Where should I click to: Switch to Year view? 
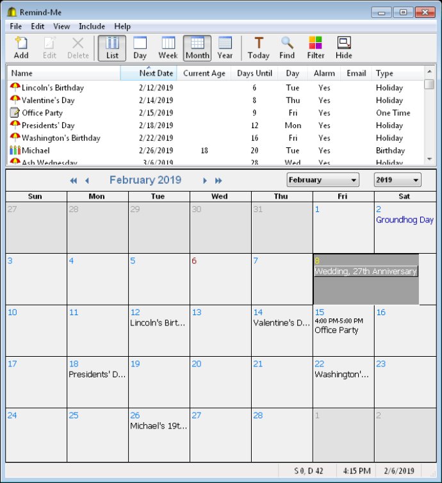coord(225,48)
